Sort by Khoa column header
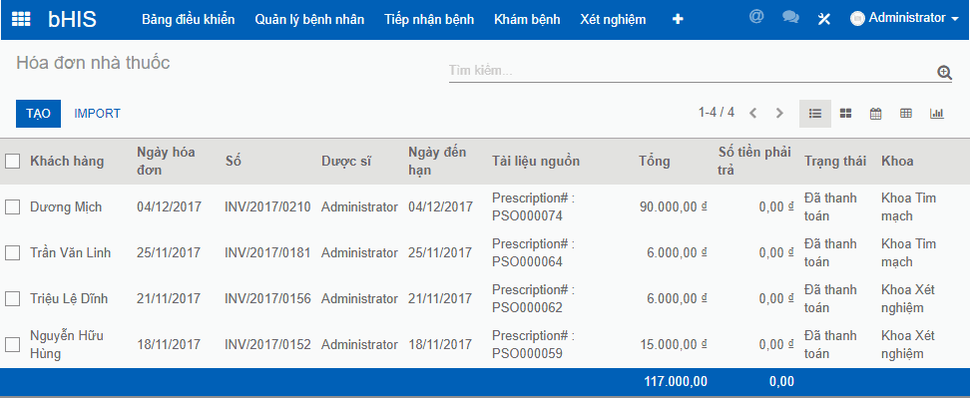970x398 pixels. coord(897,162)
